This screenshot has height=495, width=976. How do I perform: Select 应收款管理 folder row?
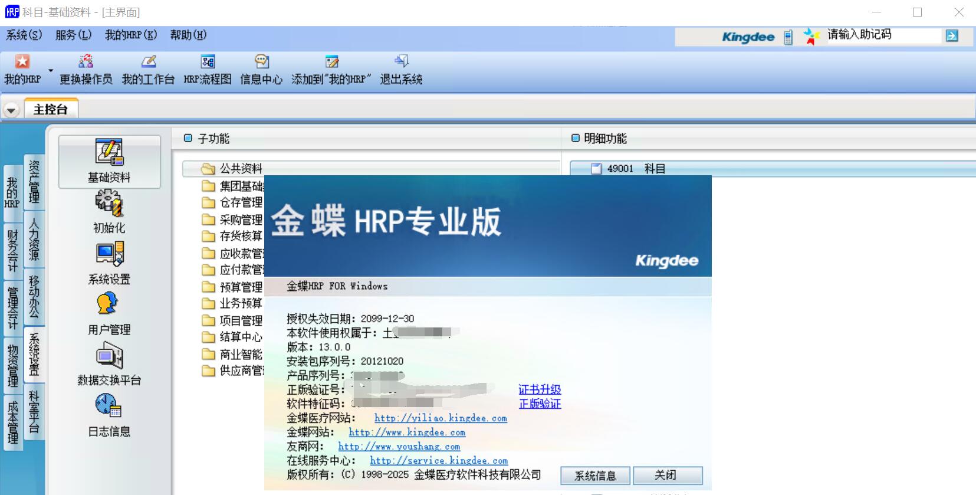click(x=233, y=253)
